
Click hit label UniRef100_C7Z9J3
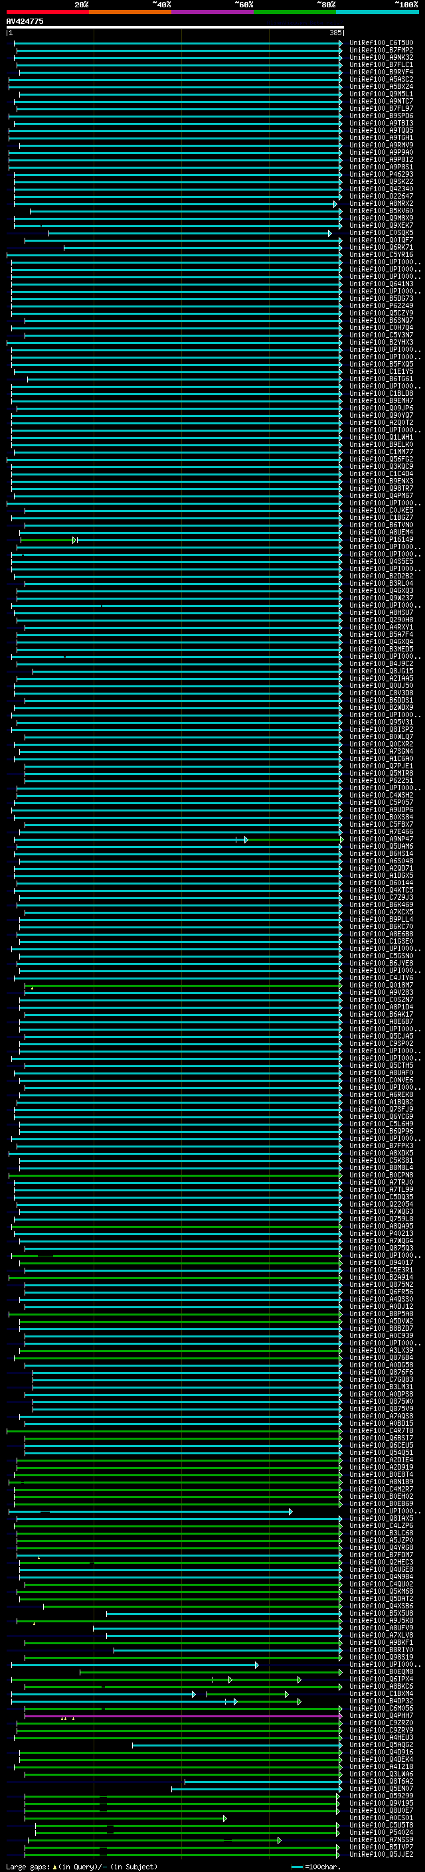[381, 898]
